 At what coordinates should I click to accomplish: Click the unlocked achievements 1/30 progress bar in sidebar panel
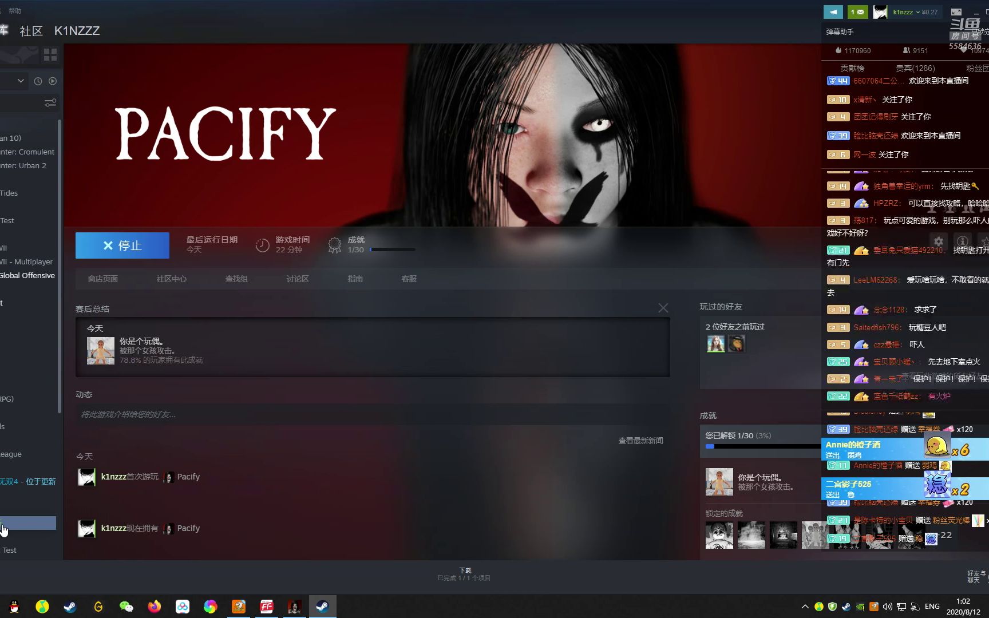click(763, 446)
